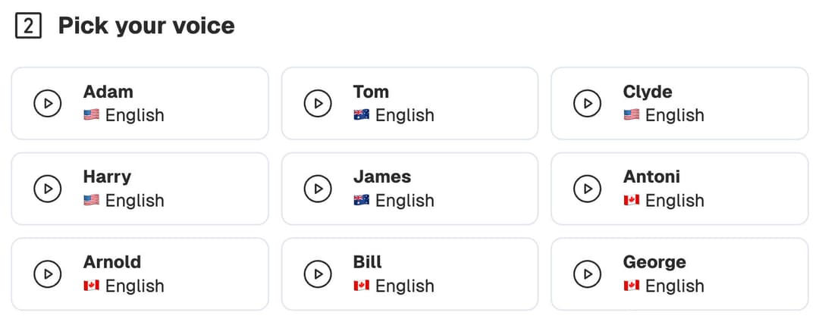This screenshot has height=325, width=819.
Task: Play the Bill voice preview
Action: [x=318, y=274]
